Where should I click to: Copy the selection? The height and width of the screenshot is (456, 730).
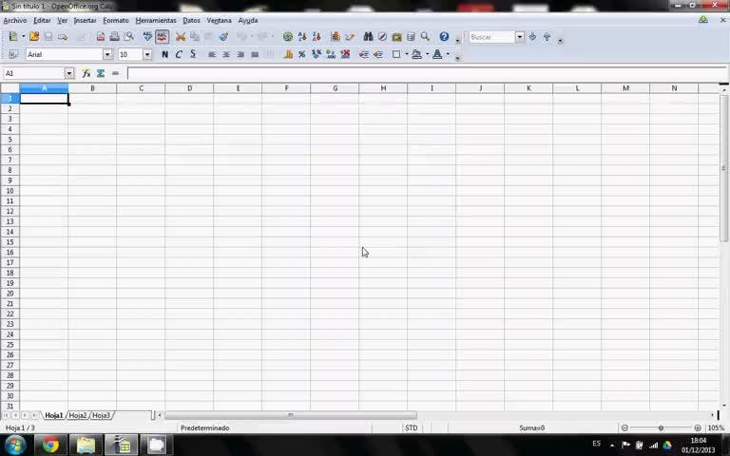(x=195, y=36)
